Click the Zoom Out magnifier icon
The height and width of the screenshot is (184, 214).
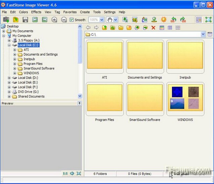pos(64,20)
